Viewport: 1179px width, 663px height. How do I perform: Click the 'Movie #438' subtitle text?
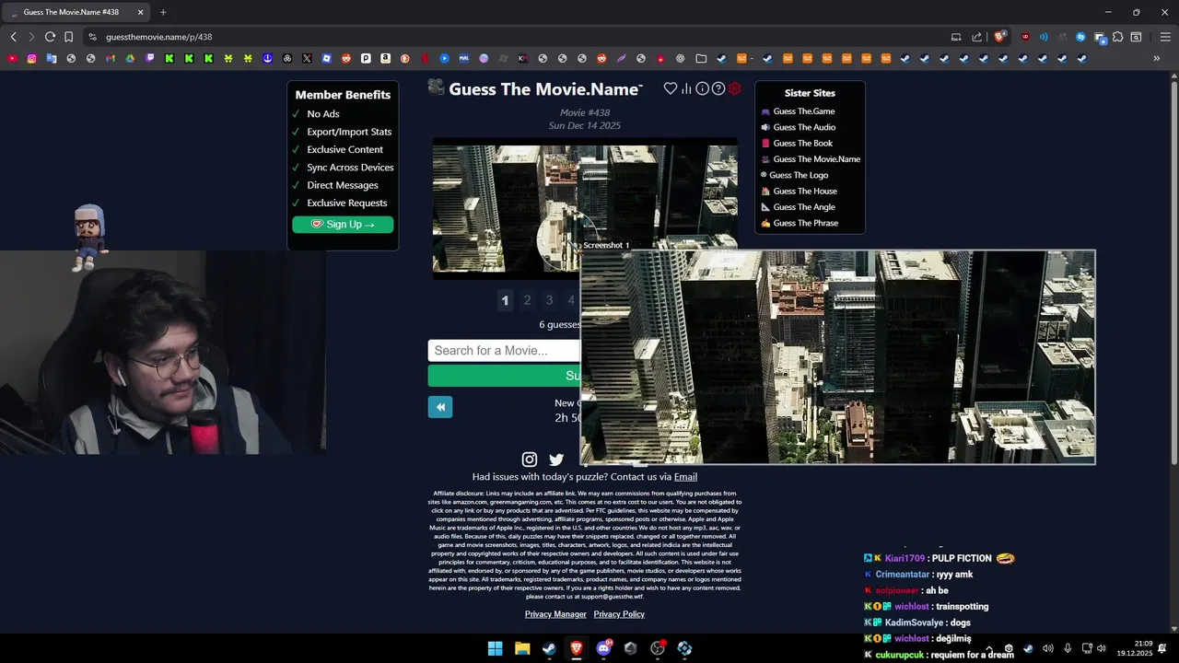pos(585,112)
